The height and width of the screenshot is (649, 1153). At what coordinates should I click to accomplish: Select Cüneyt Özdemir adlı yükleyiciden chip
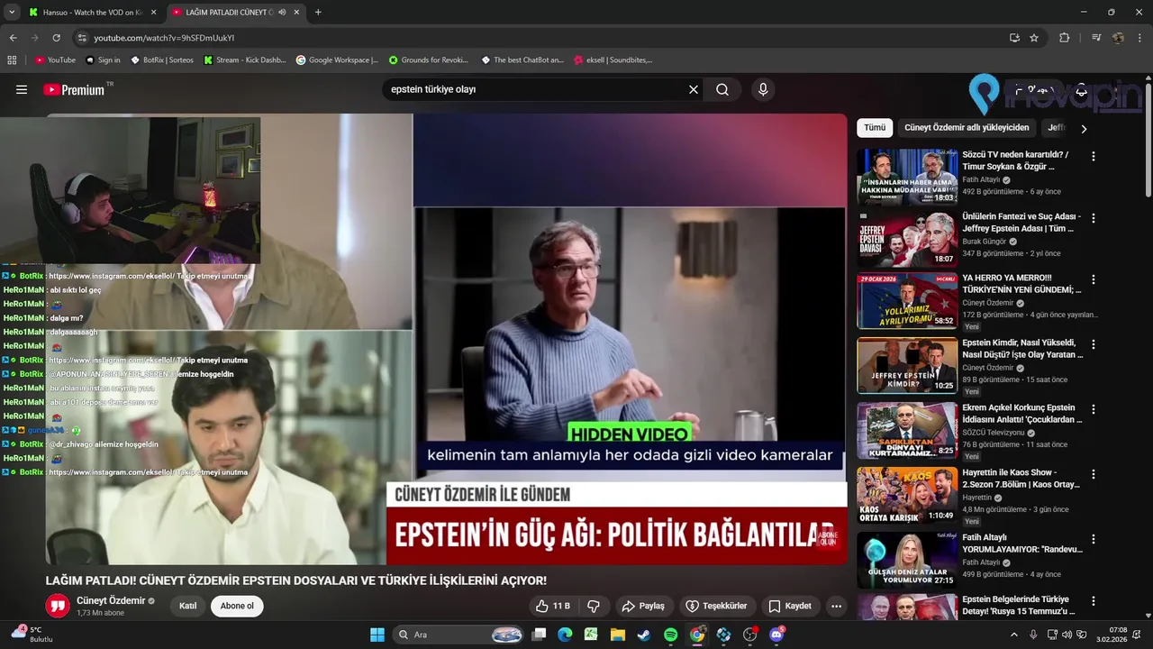point(967,128)
